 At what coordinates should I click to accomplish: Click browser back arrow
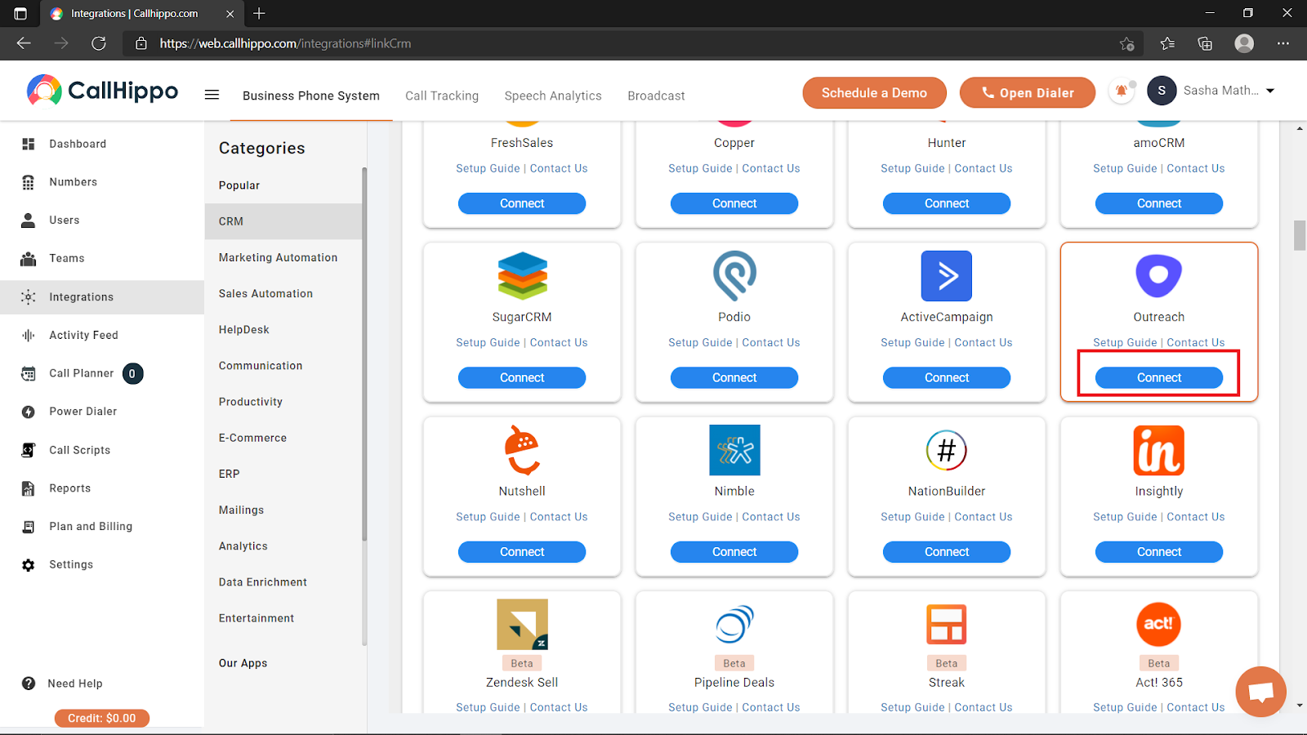[24, 43]
